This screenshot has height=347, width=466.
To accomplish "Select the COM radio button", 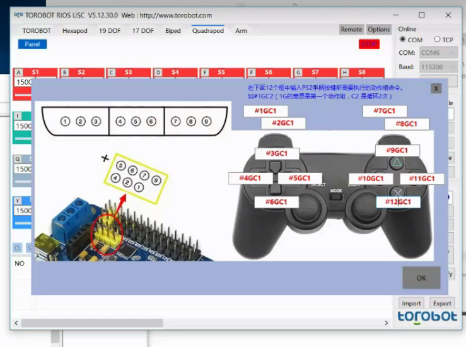I will [403, 39].
